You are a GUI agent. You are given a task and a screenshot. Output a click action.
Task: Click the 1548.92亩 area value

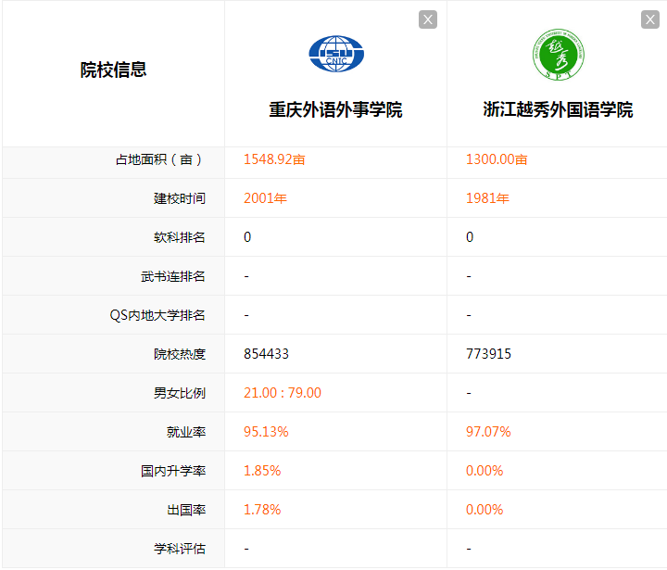point(274,159)
